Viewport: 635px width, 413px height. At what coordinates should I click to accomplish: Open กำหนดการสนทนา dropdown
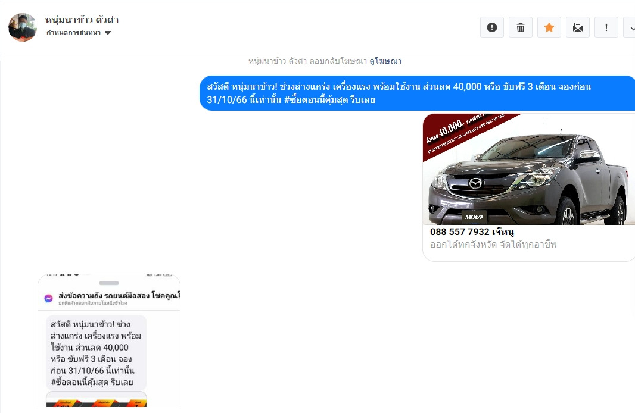79,32
